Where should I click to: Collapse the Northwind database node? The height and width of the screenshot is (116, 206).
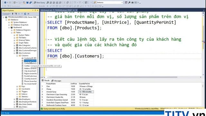(9, 27)
